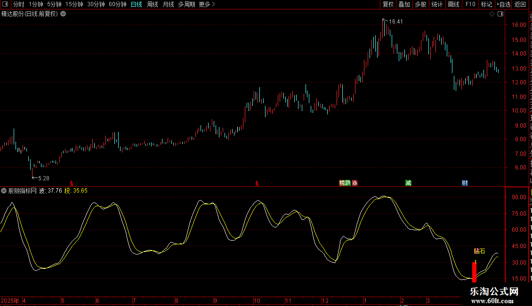
Task: Select the 30分钟 period tab
Action: (x=96, y=4)
